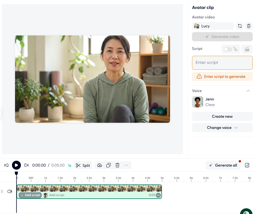
Task: Open the code brackets icon beside Generate all
Action: 247,165
